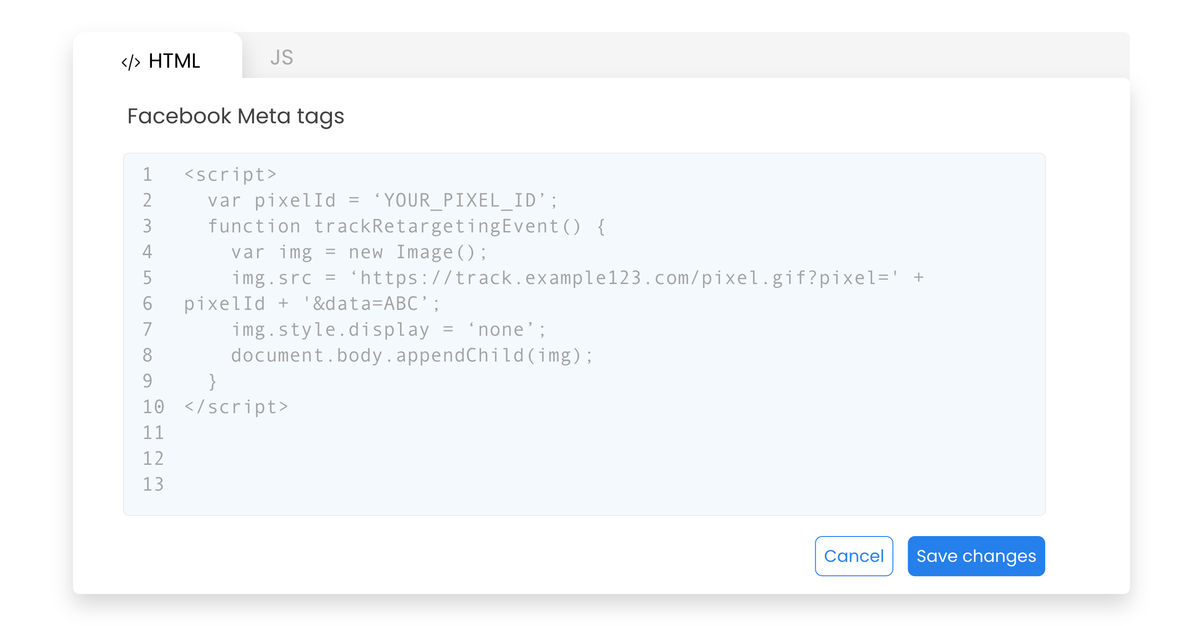Click line number 1 in gutter
Screen dimensions: 1203x626
click(x=147, y=175)
